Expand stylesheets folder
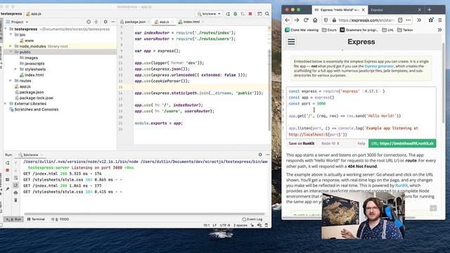Image resolution: width=450 pixels, height=253 pixels. (15, 69)
